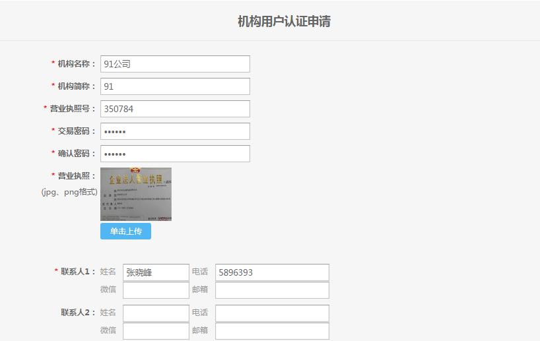Click the (jpg、png格式) format hint text

69,192
